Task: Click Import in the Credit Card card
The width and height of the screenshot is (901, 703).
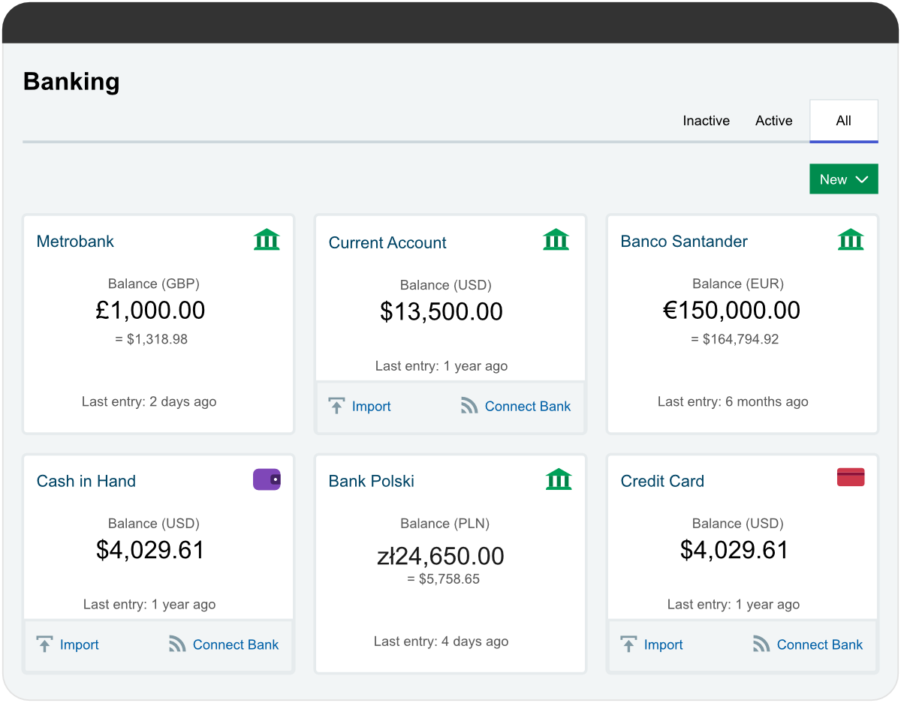Action: point(664,645)
